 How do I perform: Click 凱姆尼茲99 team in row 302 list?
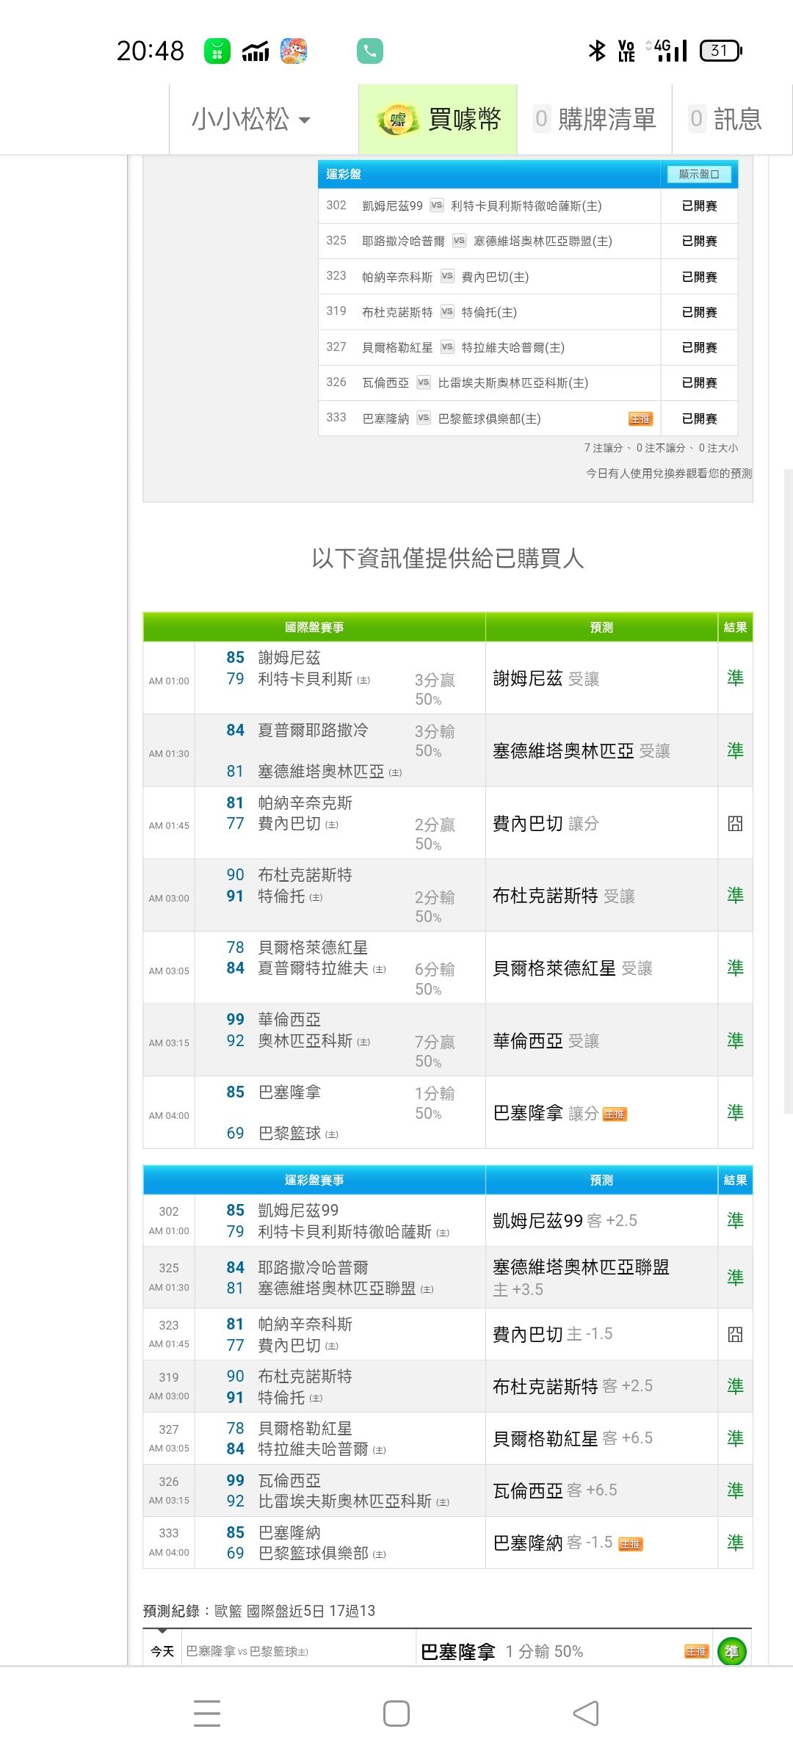(x=392, y=206)
